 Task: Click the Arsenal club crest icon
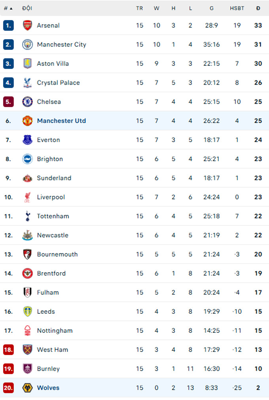(27, 25)
